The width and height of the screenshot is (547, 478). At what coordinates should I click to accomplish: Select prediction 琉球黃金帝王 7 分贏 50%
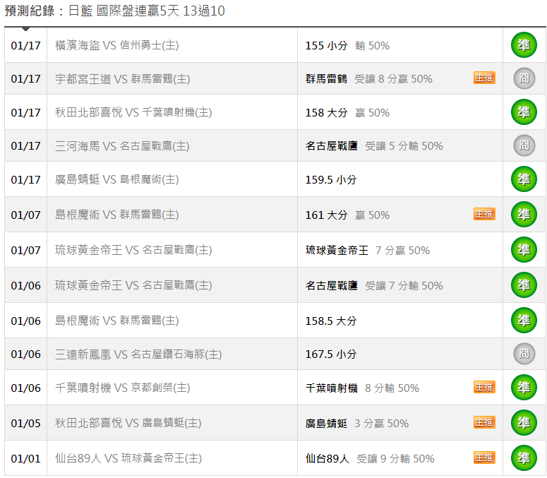coord(368,250)
